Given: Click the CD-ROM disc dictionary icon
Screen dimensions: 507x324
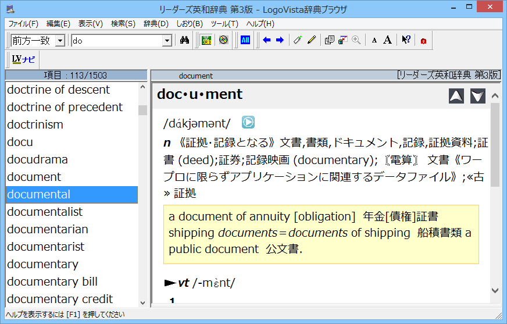Looking at the screenshot, I should coord(223,40).
